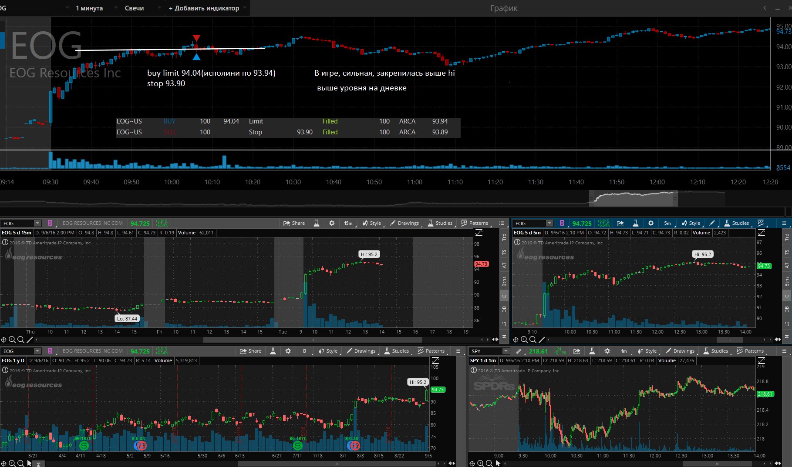Toggle N side tab on EOG 15m chart
The width and height of the screenshot is (792, 467).
click(504, 337)
